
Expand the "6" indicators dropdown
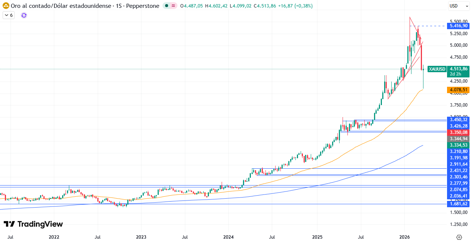[7, 15]
